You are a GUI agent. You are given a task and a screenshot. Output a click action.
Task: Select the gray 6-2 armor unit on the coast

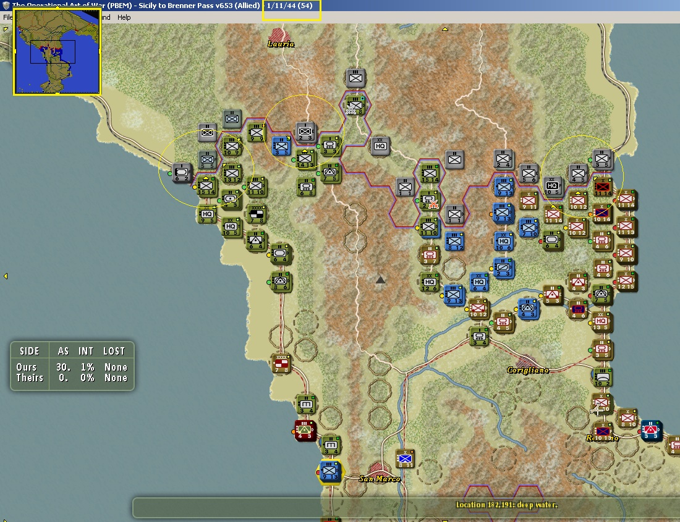point(182,173)
